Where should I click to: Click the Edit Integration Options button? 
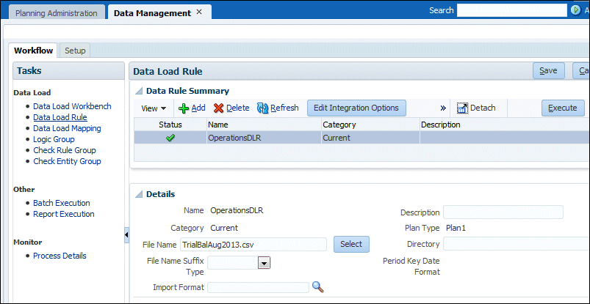(356, 108)
